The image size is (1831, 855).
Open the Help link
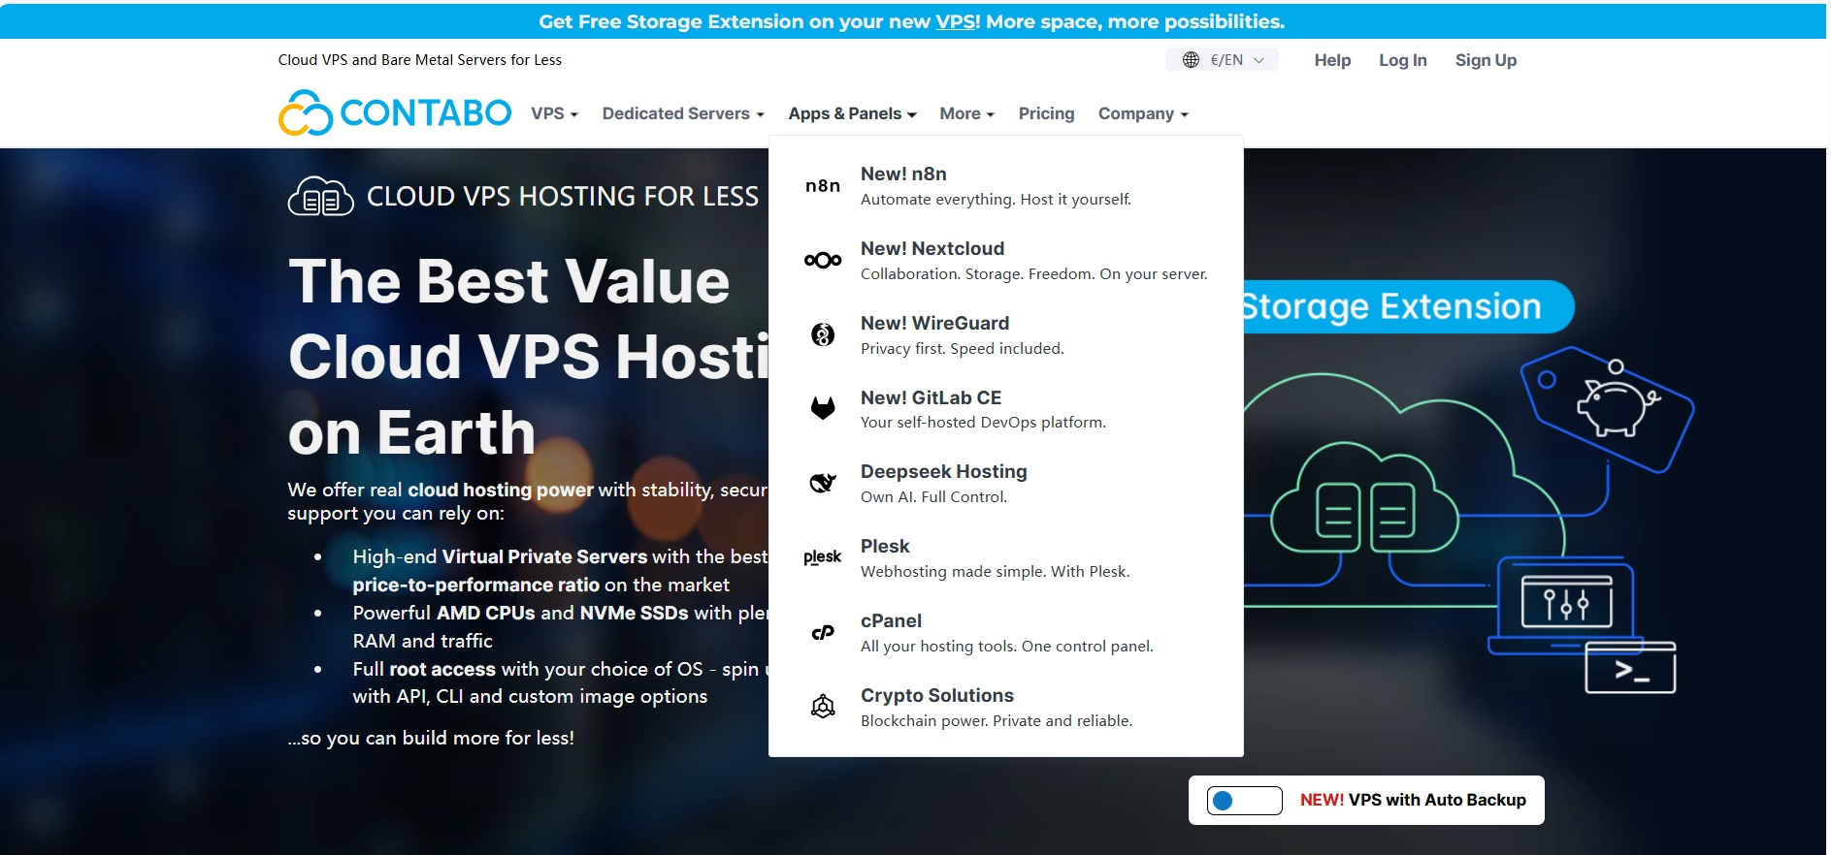coord(1331,60)
